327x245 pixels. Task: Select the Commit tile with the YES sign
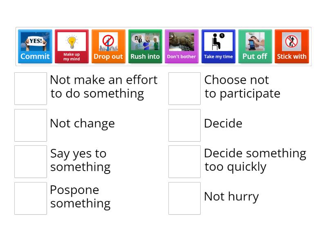click(35, 46)
